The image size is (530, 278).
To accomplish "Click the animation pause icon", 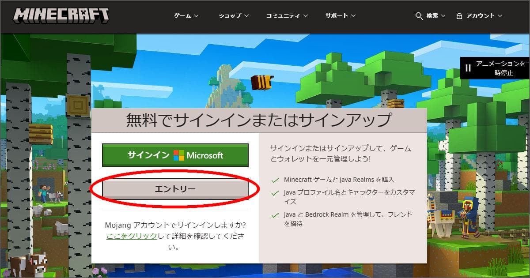I will click(468, 68).
